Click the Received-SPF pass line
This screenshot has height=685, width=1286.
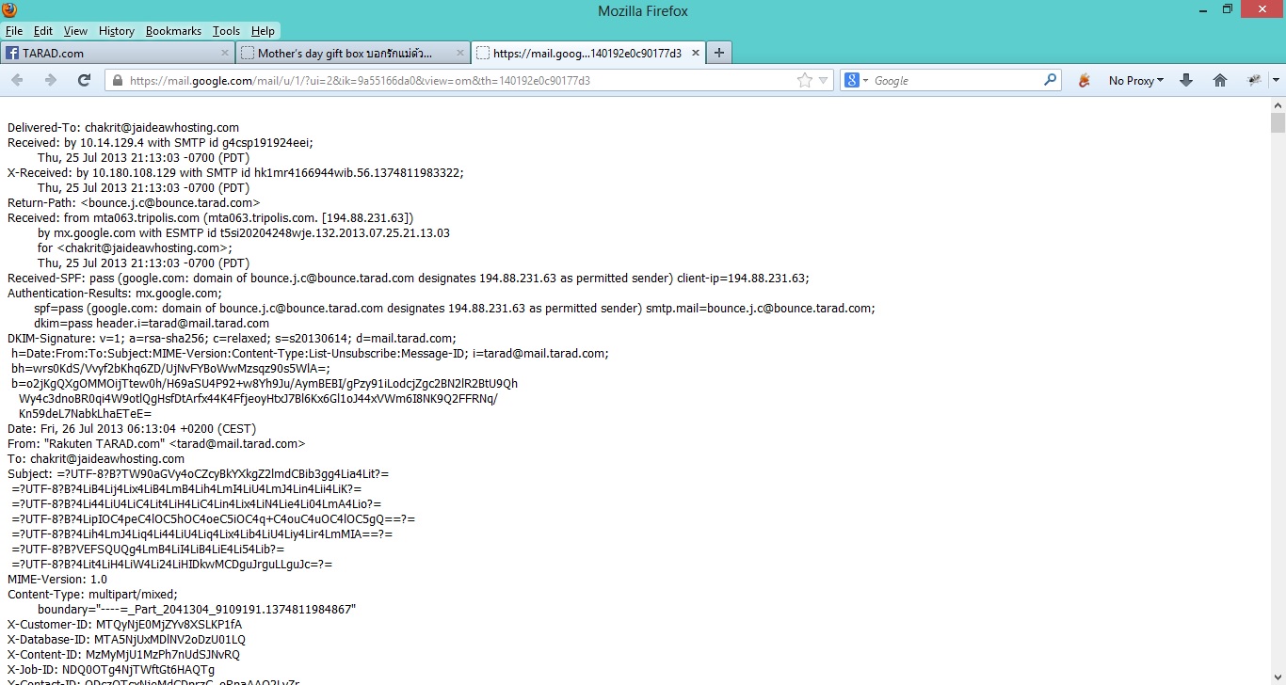pos(409,279)
